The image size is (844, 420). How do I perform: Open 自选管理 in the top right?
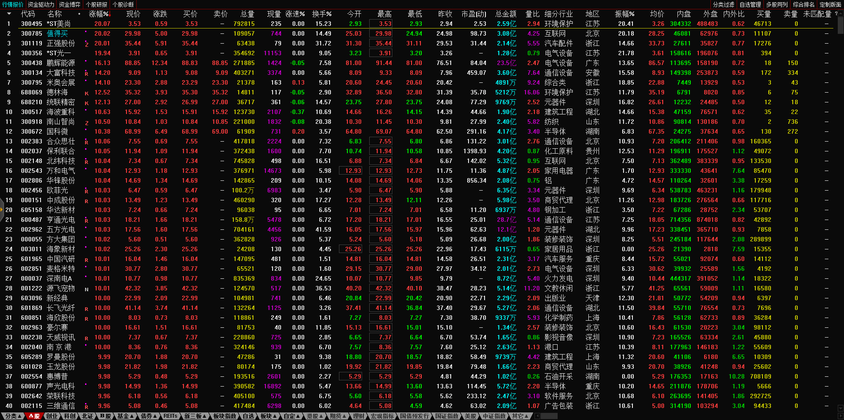pyautogui.click(x=750, y=4)
